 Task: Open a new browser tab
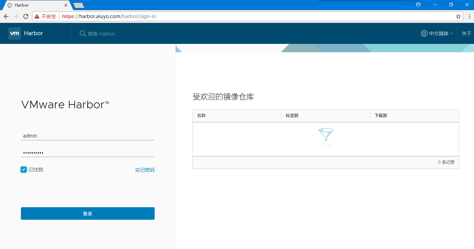(x=79, y=5)
